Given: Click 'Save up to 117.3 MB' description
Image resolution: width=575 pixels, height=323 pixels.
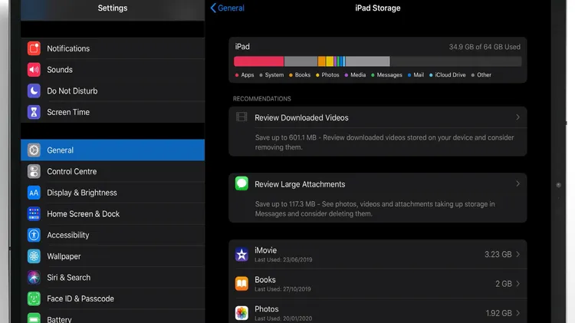Looking at the screenshot, I should [375, 209].
